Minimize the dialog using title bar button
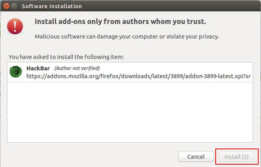Image resolution: width=261 pixels, height=167 pixels. (x=14, y=6)
